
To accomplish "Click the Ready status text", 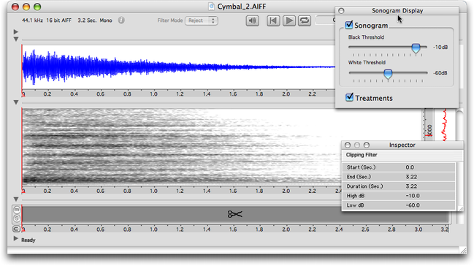I will click(x=28, y=240).
